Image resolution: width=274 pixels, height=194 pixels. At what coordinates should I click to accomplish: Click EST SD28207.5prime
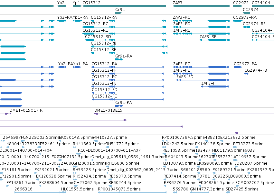coord(251,163)
